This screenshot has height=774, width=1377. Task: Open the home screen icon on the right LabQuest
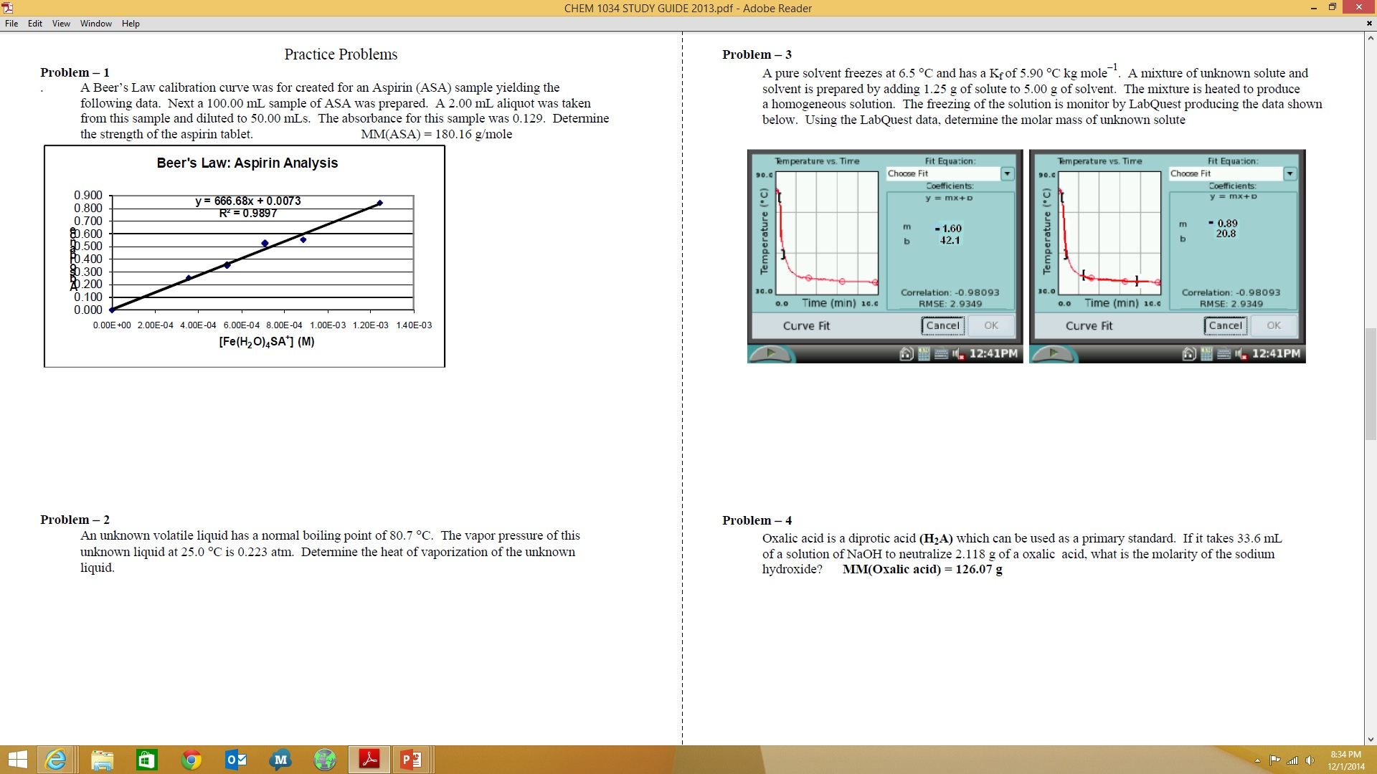tap(1189, 354)
